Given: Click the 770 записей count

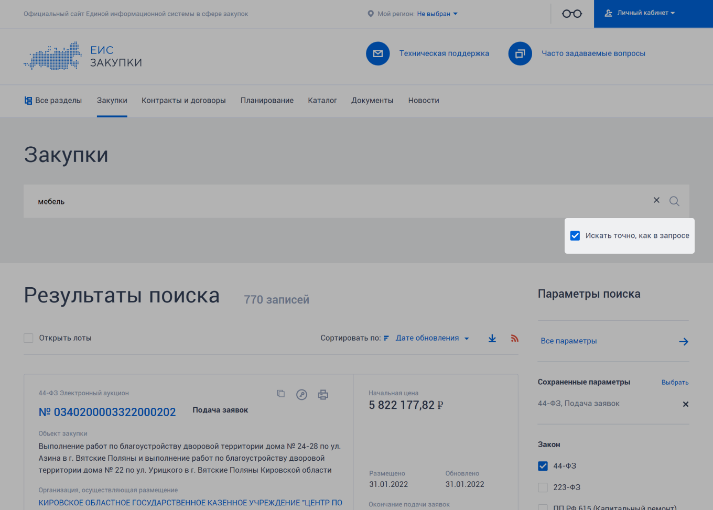Looking at the screenshot, I should 276,300.
